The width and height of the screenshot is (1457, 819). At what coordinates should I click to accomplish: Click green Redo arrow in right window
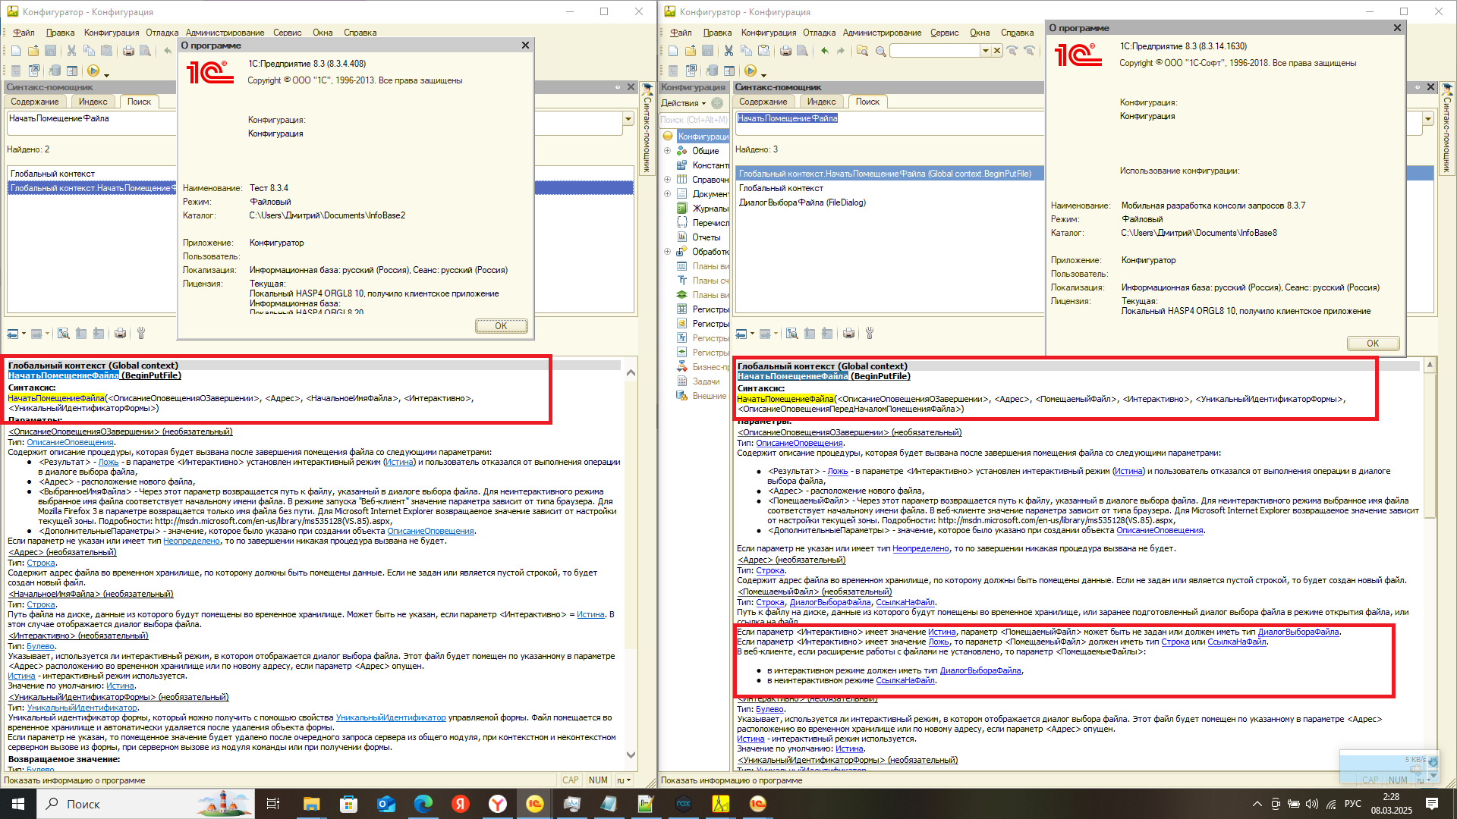(x=841, y=51)
